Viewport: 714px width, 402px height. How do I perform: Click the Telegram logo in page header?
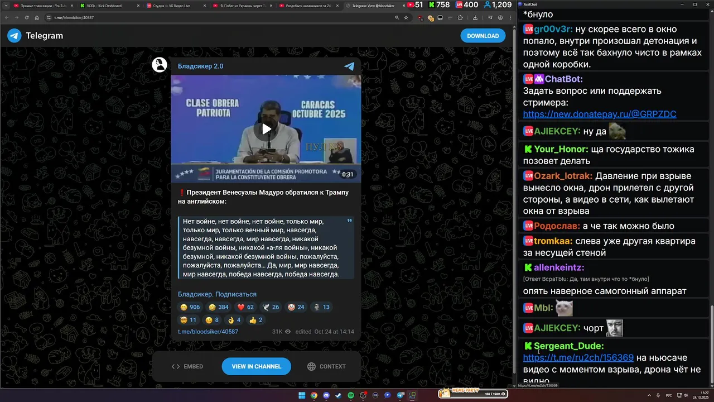[x=14, y=36]
